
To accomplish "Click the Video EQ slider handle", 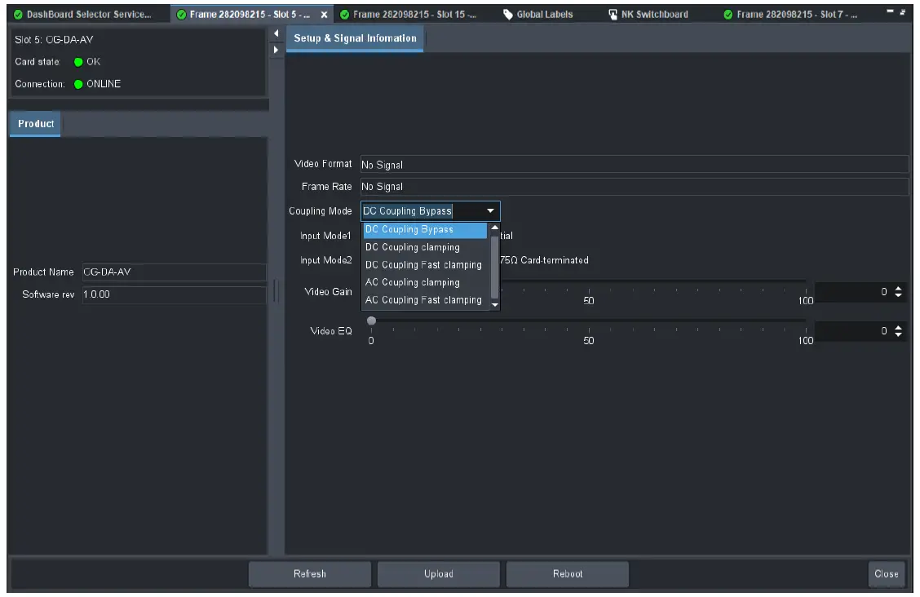I will [371, 321].
